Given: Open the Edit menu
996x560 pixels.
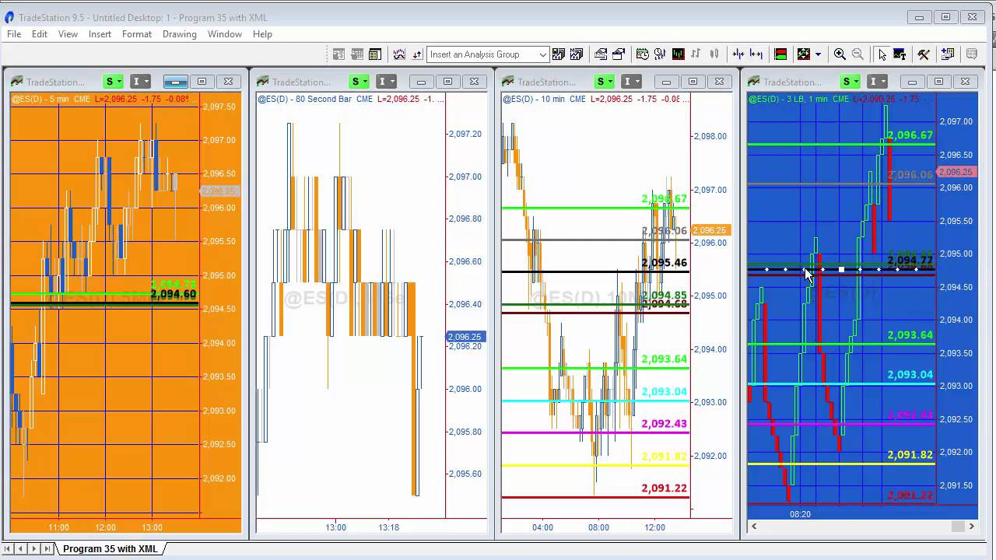Looking at the screenshot, I should pos(40,34).
